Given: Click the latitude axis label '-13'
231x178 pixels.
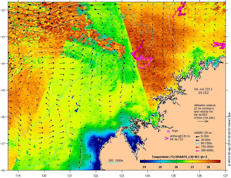Looking at the screenshot, I should (3, 37).
